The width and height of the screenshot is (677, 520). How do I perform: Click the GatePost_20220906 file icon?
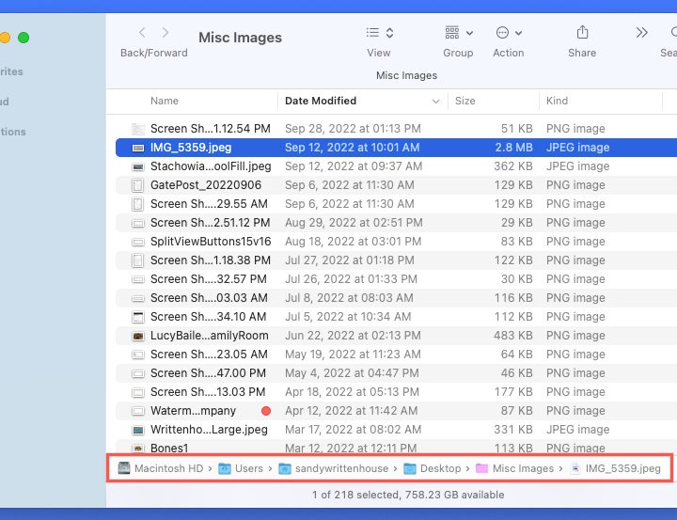138,185
